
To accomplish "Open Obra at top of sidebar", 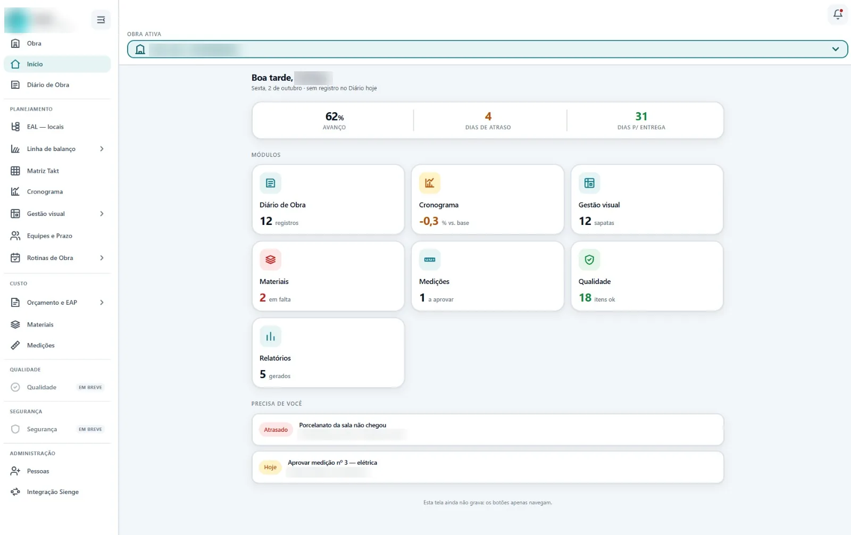I will click(57, 43).
